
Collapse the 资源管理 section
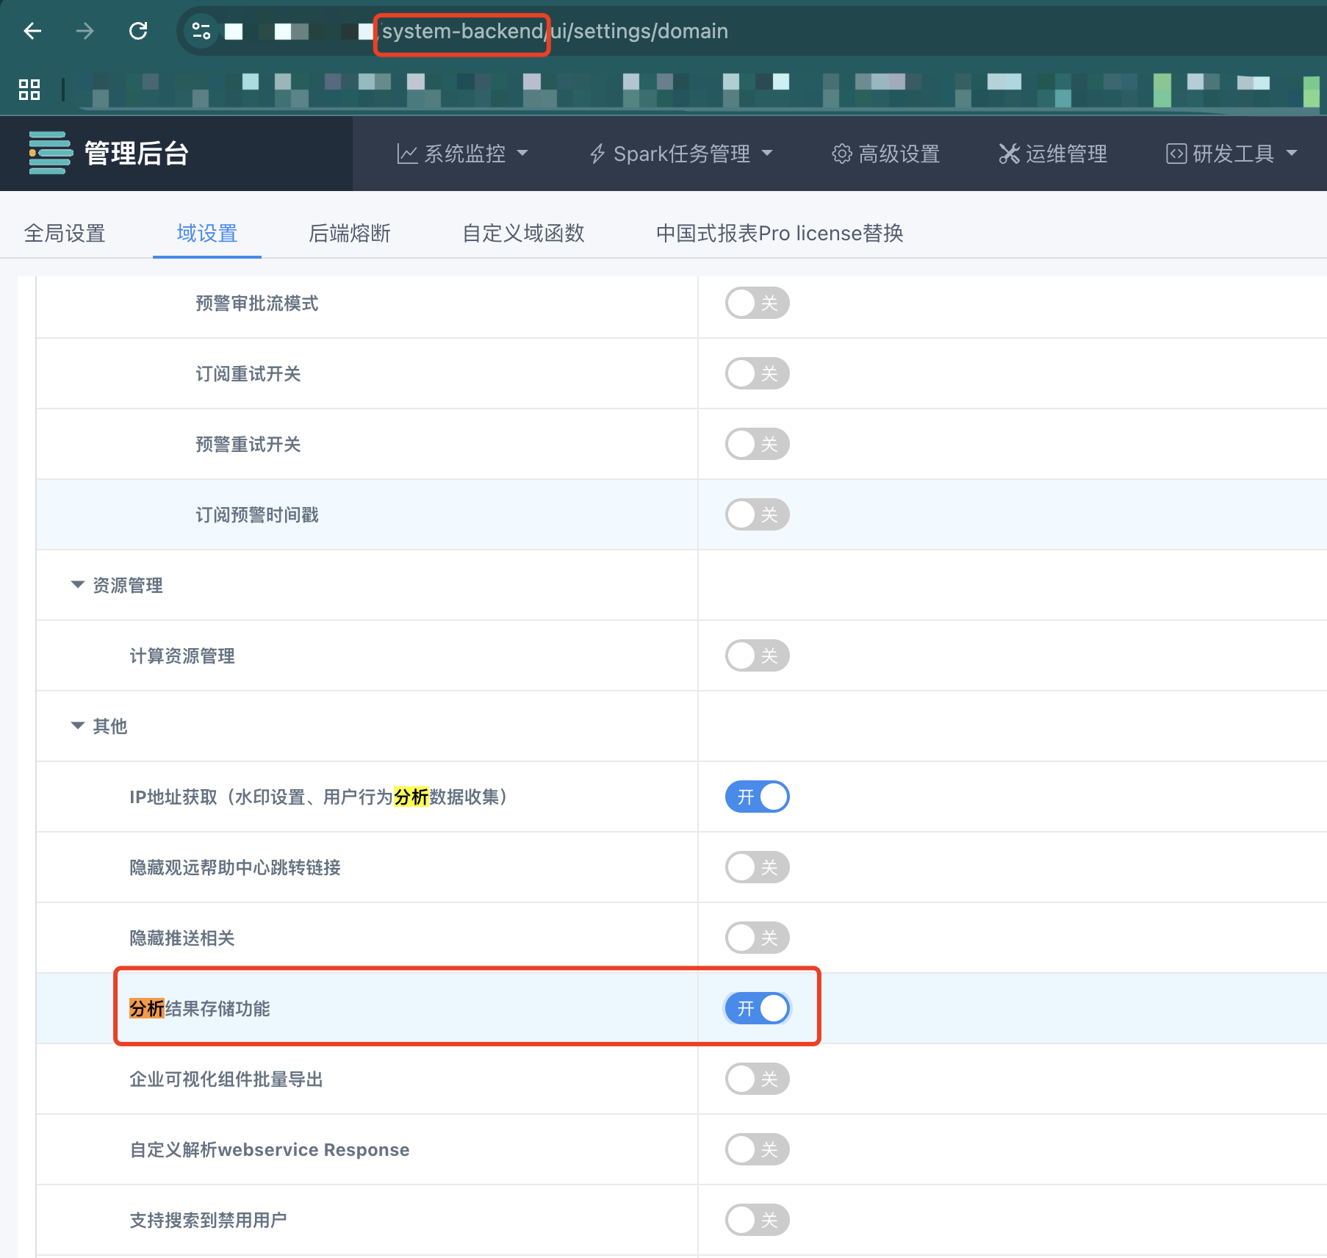point(77,585)
